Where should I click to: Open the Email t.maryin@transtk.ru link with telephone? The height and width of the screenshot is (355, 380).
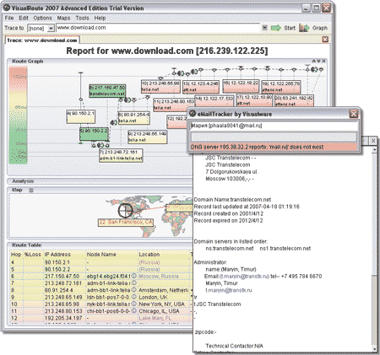pos(244,277)
